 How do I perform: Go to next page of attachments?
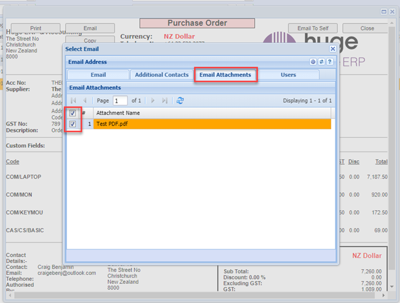153,100
